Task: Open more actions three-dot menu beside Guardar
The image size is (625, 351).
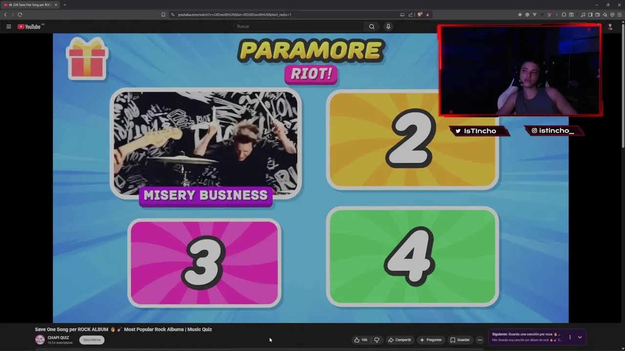Action: 480,340
